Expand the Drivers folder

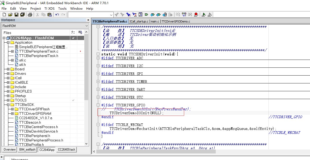[x=8, y=73]
